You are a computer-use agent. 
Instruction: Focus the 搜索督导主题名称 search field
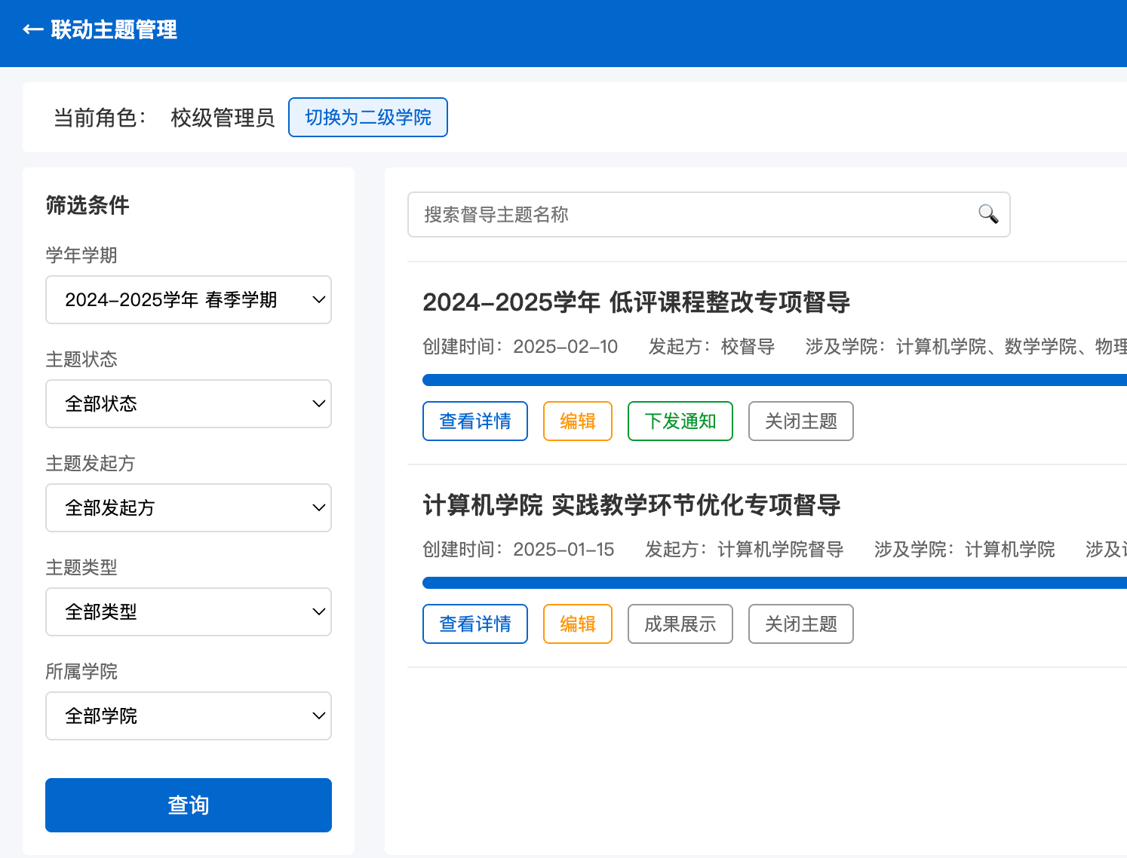[x=694, y=215]
